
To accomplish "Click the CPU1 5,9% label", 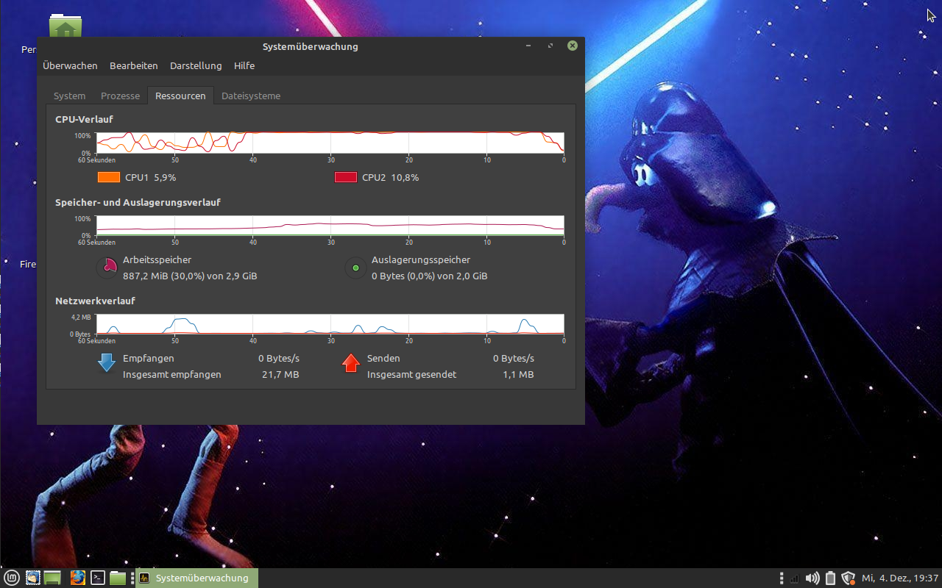I will pos(150,177).
